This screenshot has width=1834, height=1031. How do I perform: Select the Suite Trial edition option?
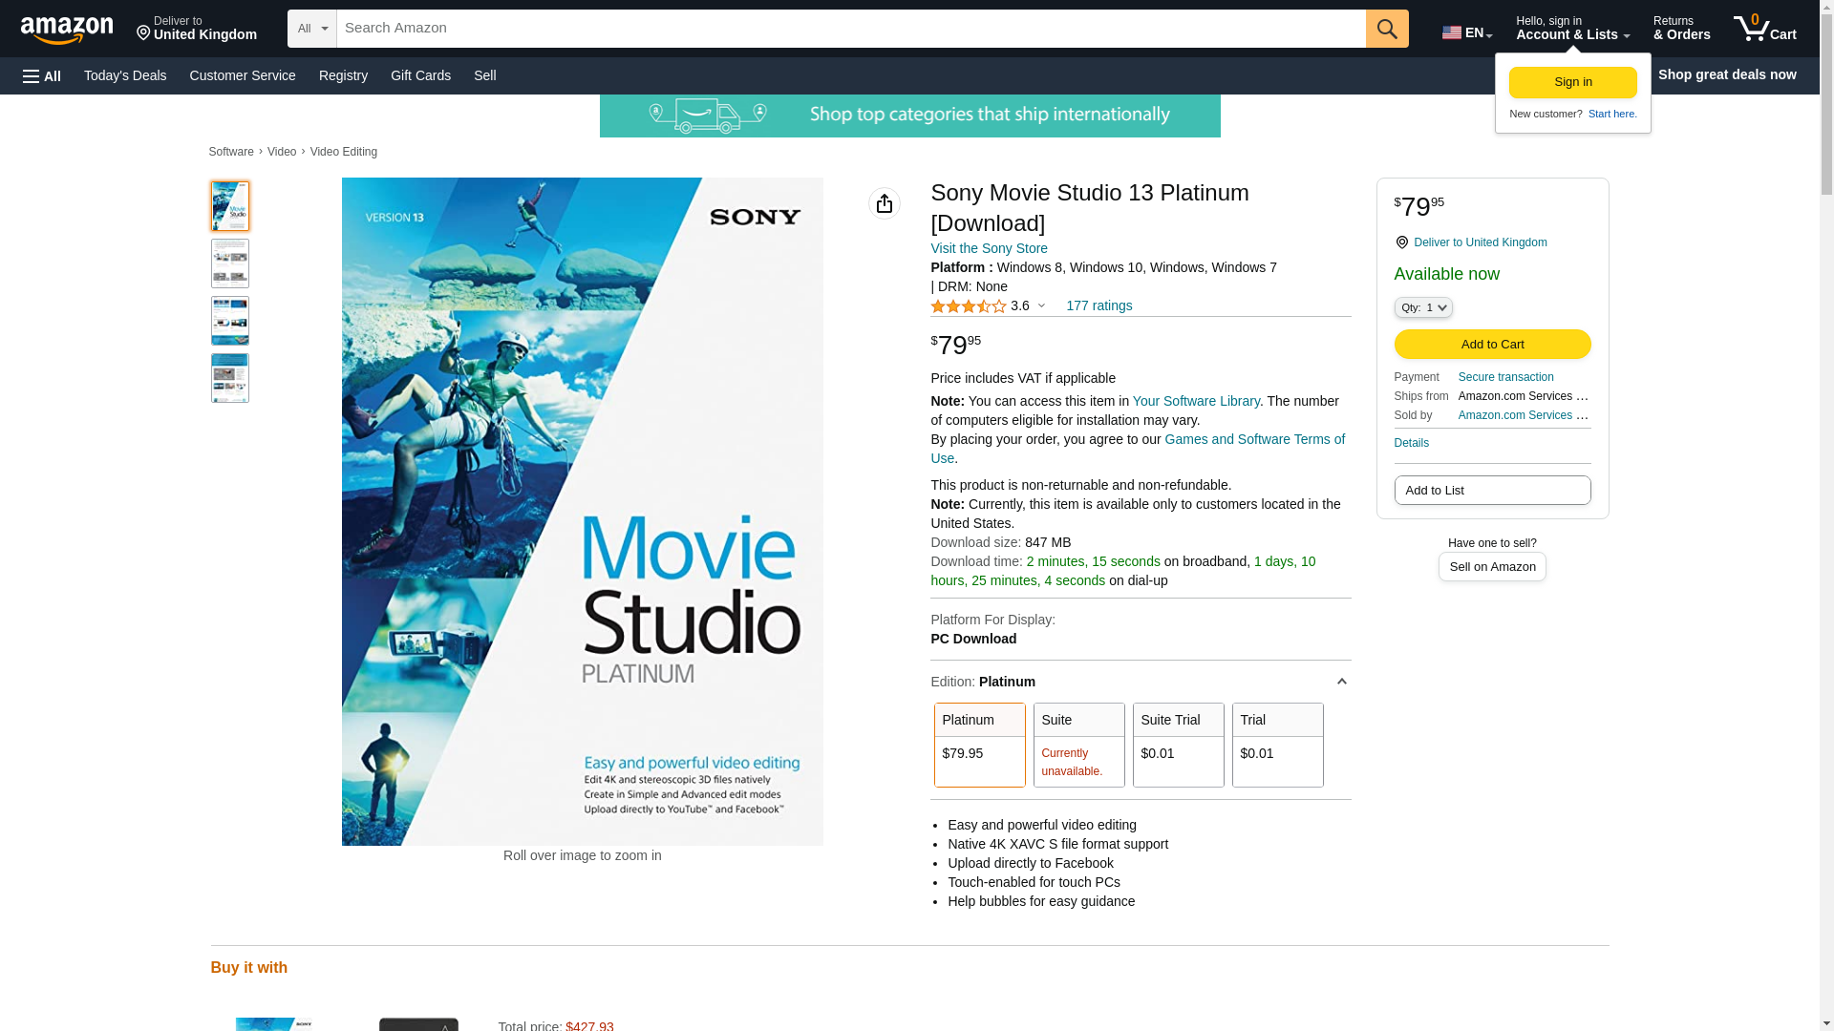pos(1178,745)
